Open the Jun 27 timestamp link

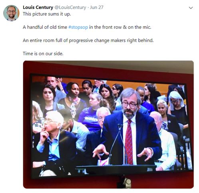[97, 7]
